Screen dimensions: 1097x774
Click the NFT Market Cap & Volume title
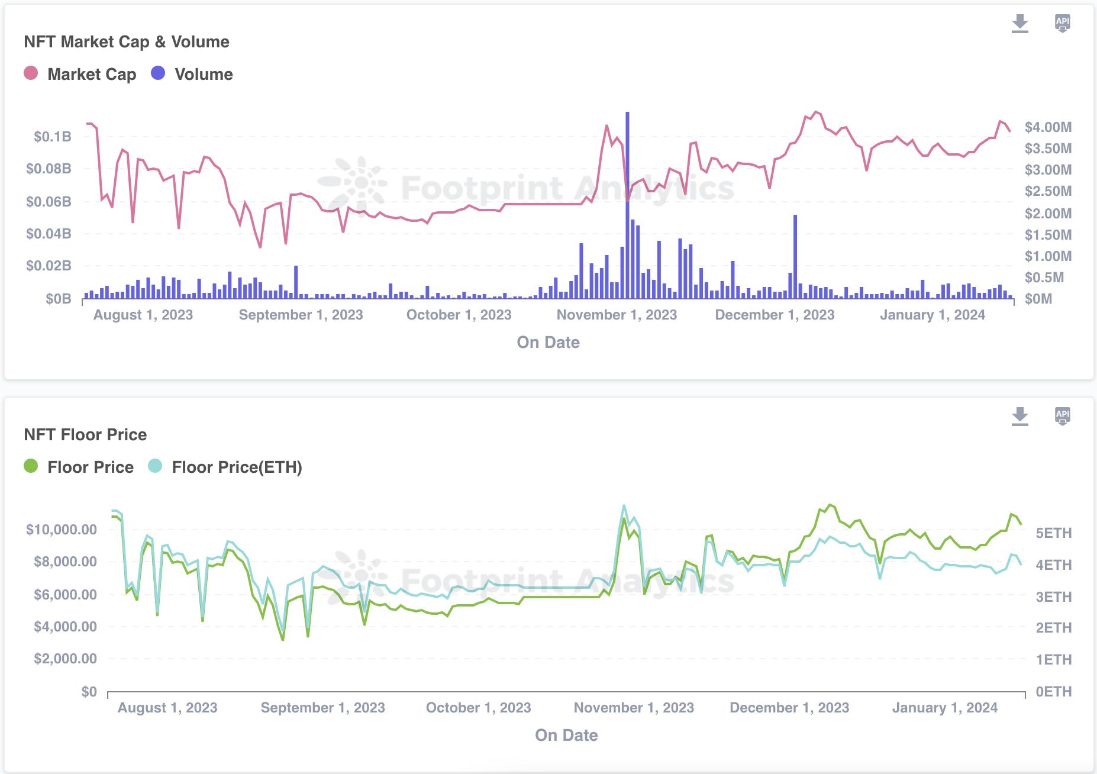tap(127, 42)
